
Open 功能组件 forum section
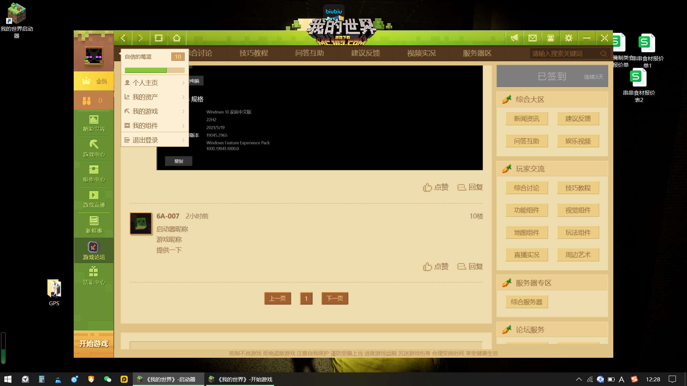click(527, 210)
